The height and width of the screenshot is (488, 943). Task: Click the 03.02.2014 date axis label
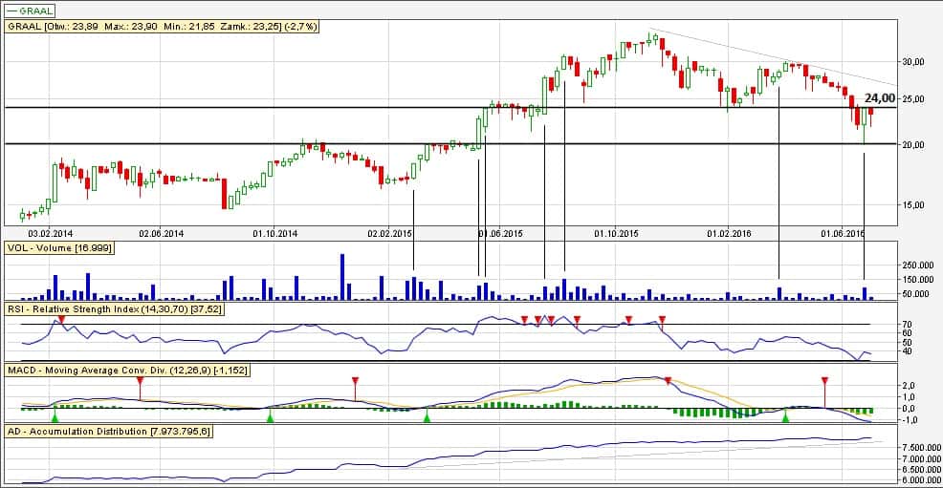pos(50,232)
